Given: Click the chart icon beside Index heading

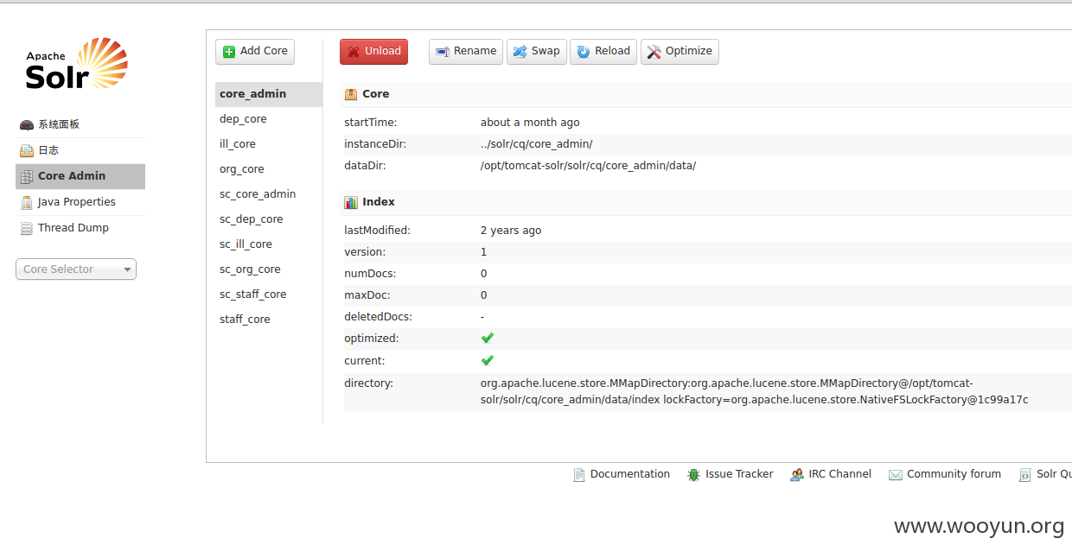Looking at the screenshot, I should [x=351, y=202].
